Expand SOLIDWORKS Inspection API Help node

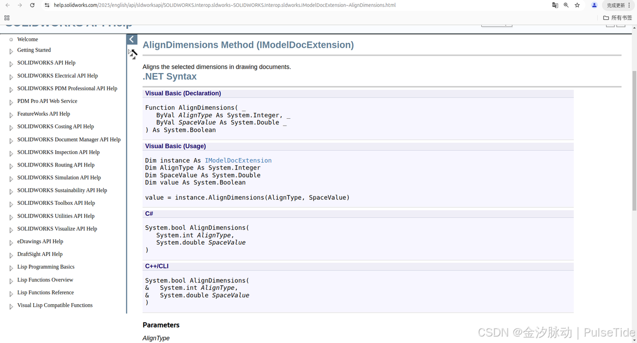click(x=11, y=154)
